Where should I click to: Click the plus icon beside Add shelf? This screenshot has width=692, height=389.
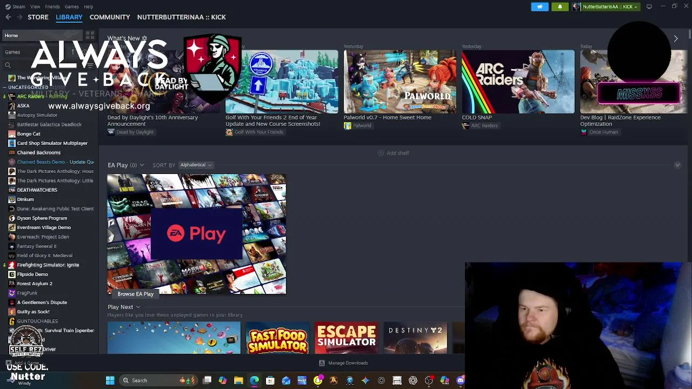coord(381,153)
